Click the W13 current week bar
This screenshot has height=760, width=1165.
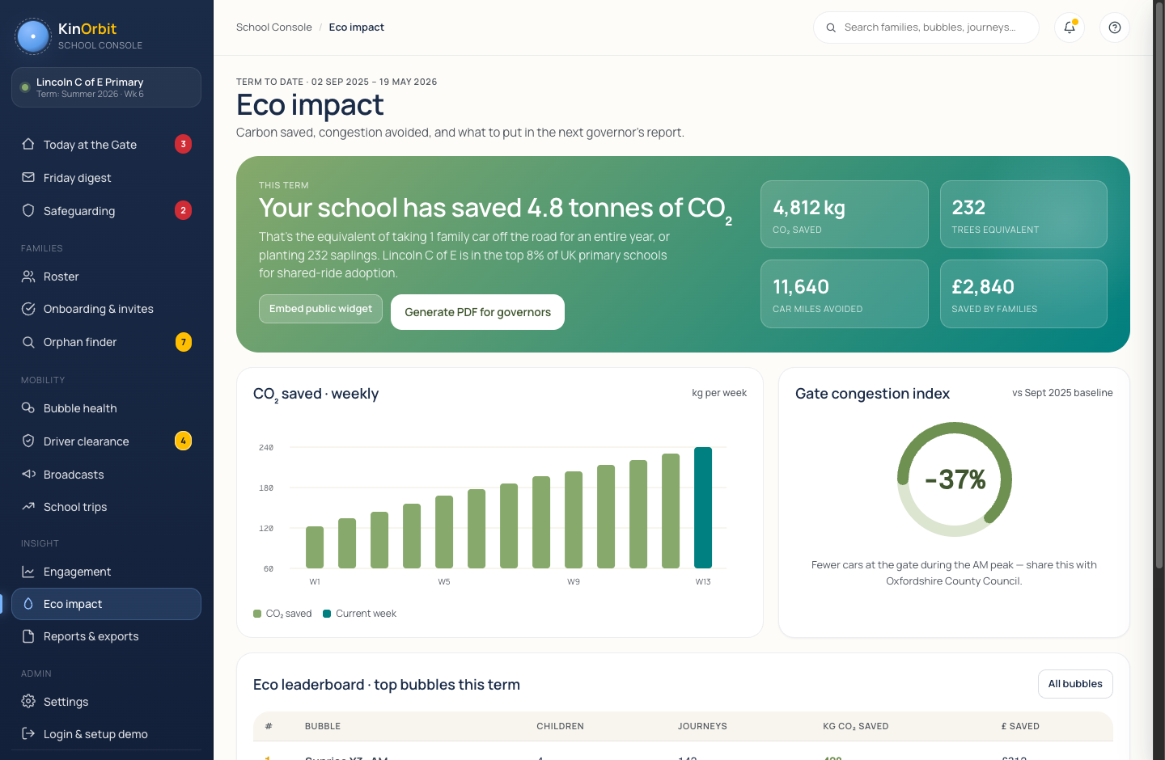(703, 508)
